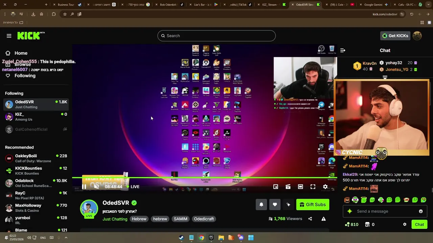Open OakleyBoiii recommended channel

pyautogui.click(x=36, y=158)
